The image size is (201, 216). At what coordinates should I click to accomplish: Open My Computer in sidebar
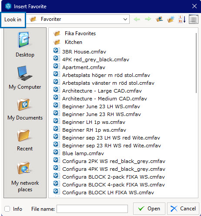tap(25, 77)
